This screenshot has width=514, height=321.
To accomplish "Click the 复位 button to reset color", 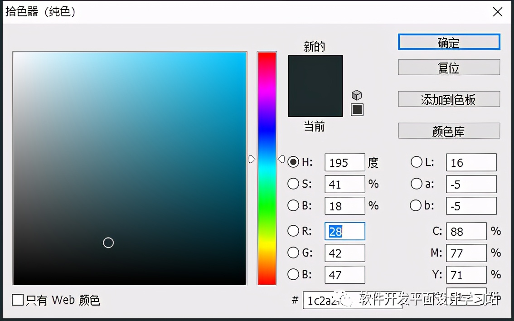I will tap(449, 67).
